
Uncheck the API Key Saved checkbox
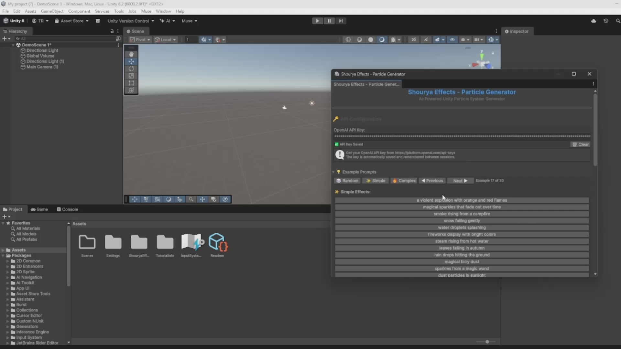[x=337, y=144]
